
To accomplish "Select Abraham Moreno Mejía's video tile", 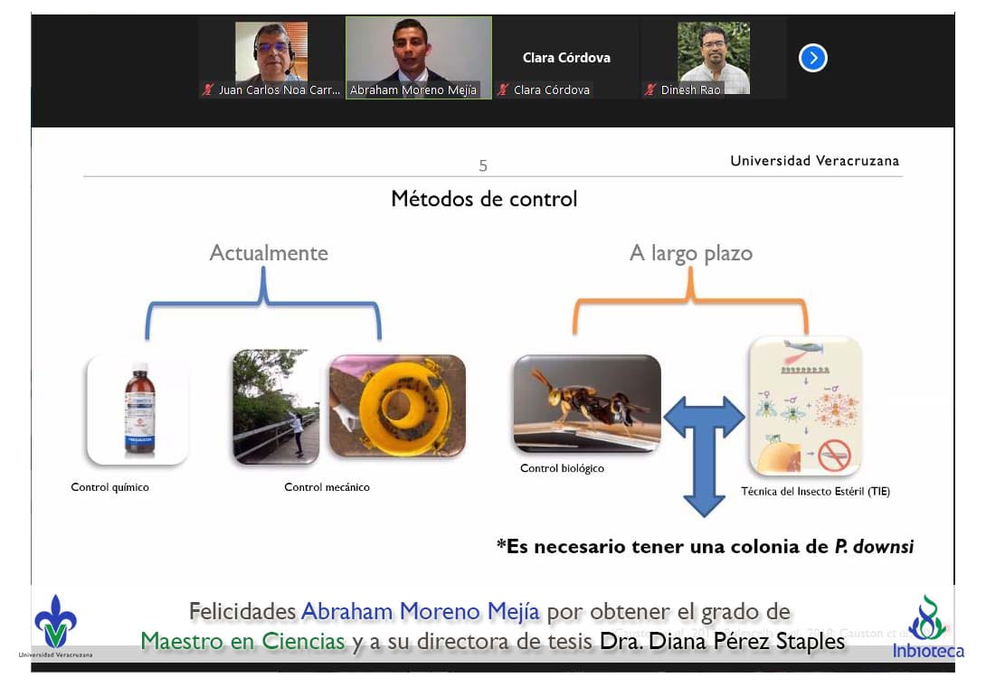I will pos(419,51).
